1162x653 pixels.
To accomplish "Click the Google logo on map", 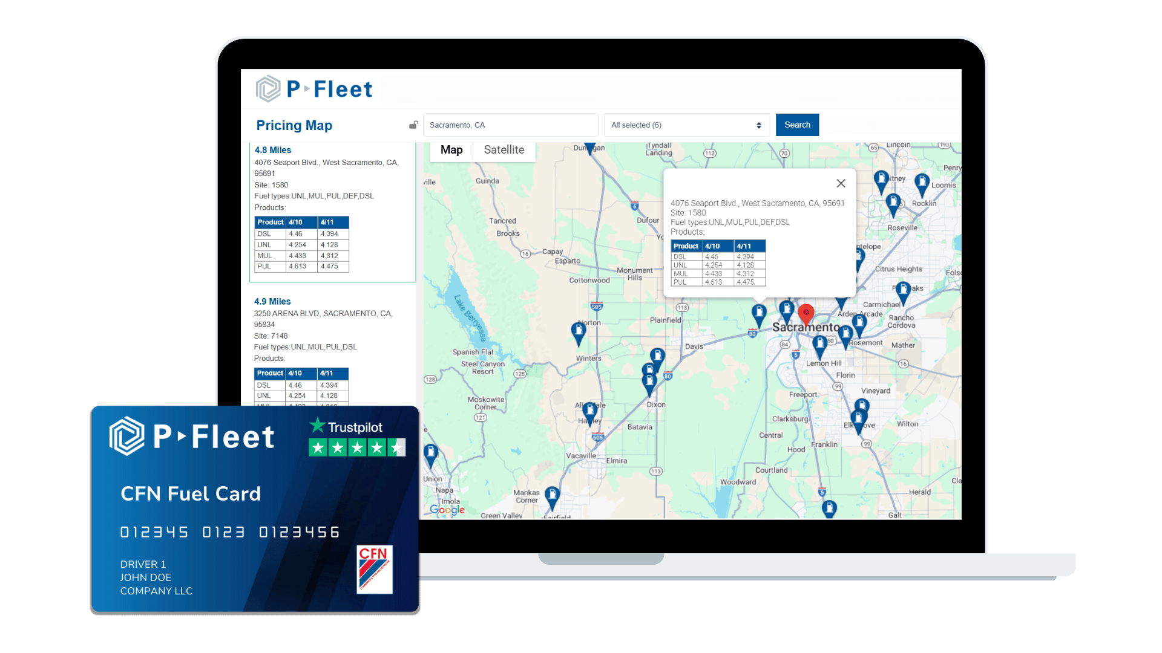I will pos(447,510).
